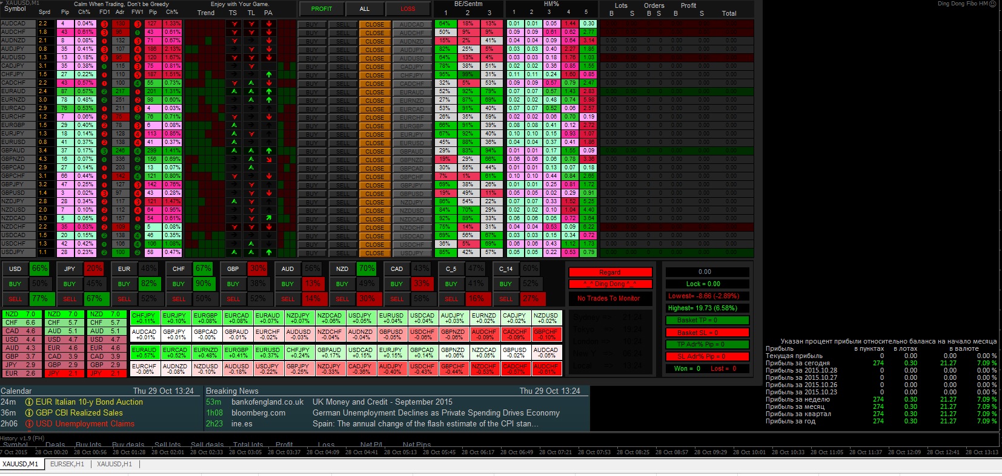Screen dimensions: 1002x476
Task: Click the Lock = 0.00 status text
Action: (703, 284)
